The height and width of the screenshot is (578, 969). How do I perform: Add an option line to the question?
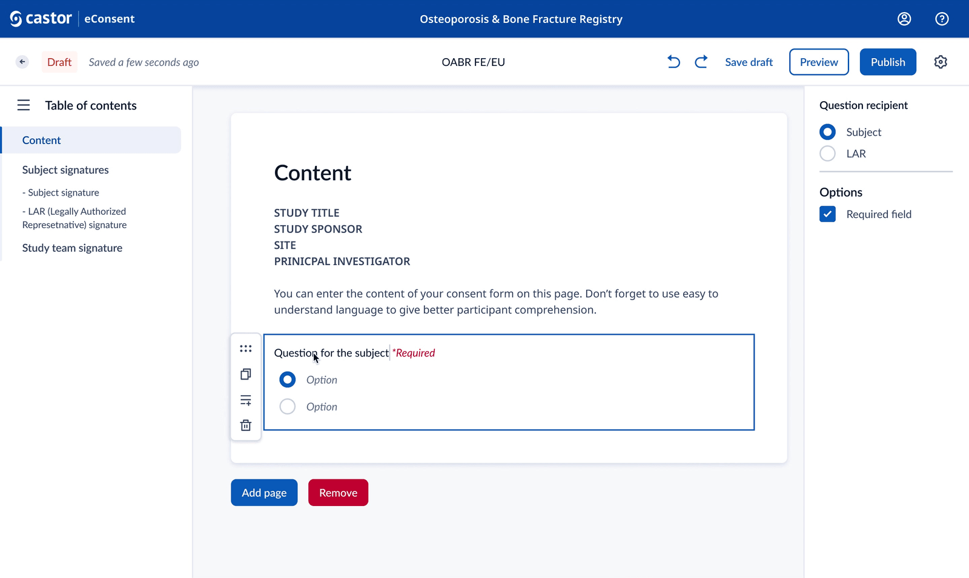pos(246,400)
